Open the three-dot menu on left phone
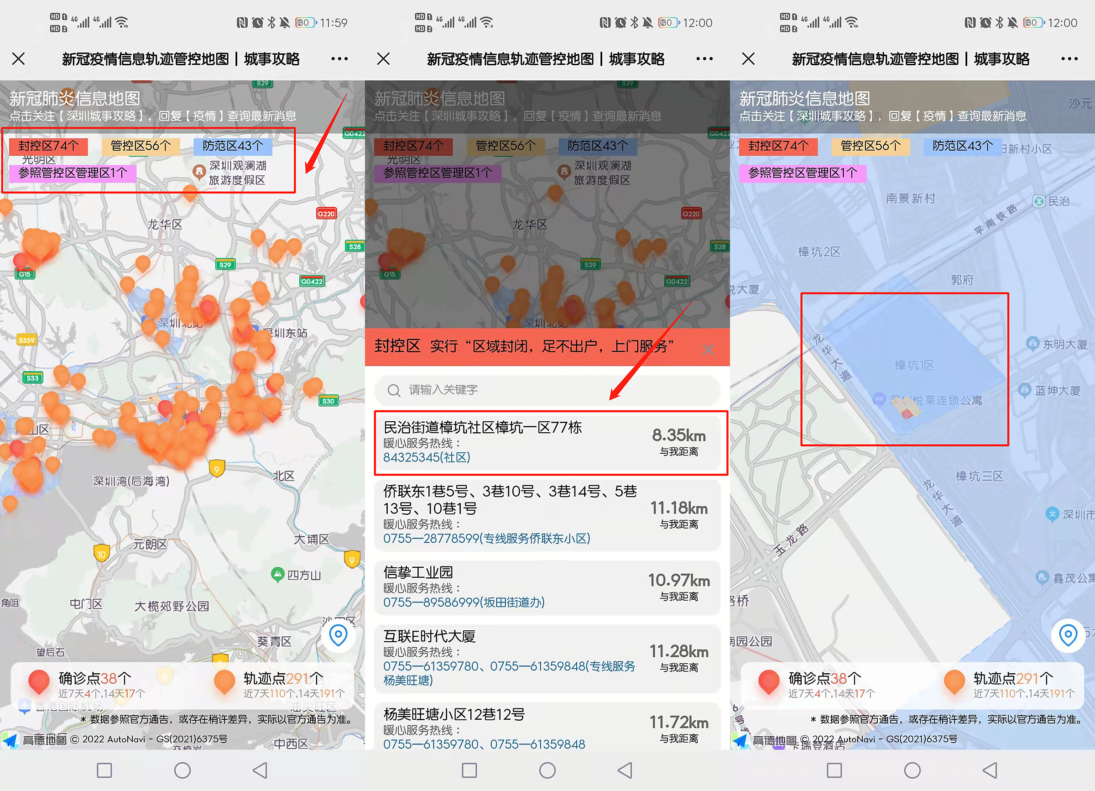Viewport: 1095px width, 791px height. [x=339, y=59]
